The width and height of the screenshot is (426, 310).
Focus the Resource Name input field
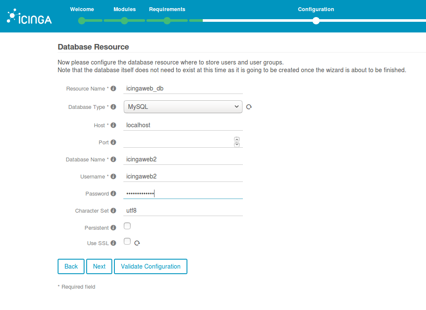click(183, 88)
